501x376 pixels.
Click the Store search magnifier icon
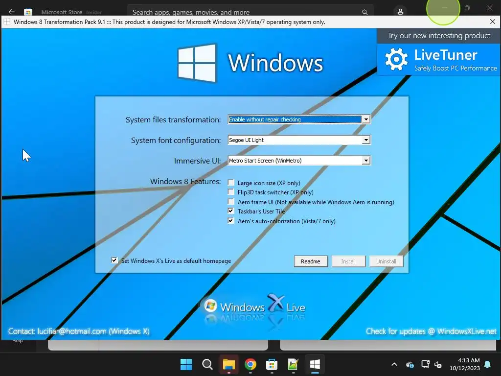click(x=364, y=12)
